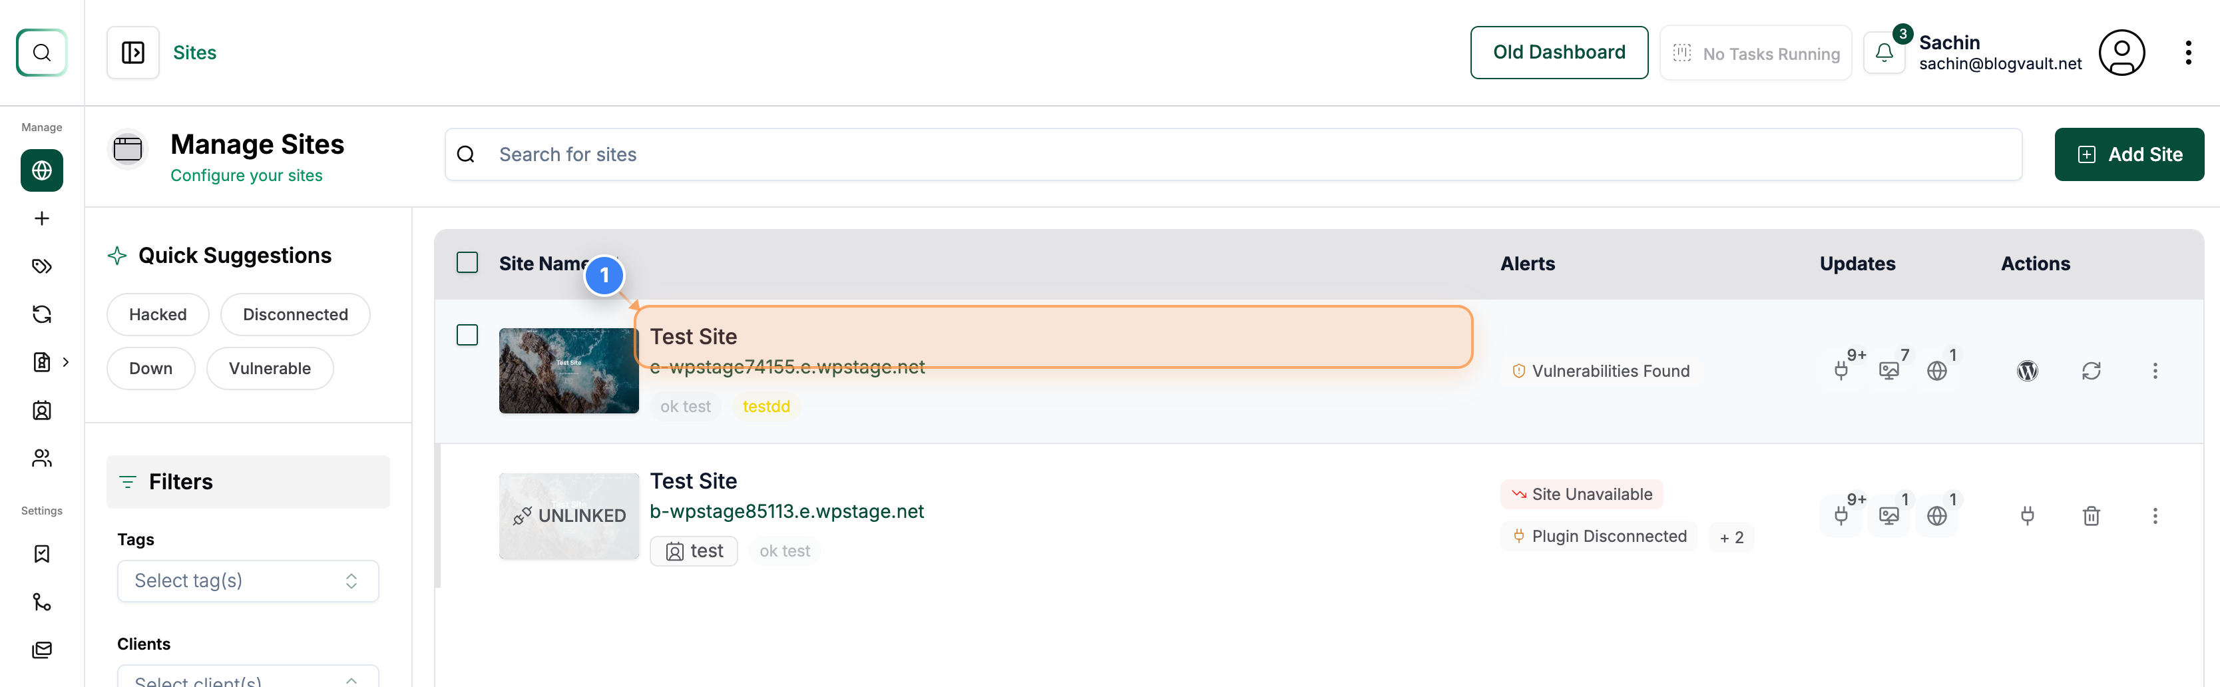Switch to the Old Dashboard
Image resolution: width=2220 pixels, height=687 pixels.
(x=1559, y=52)
